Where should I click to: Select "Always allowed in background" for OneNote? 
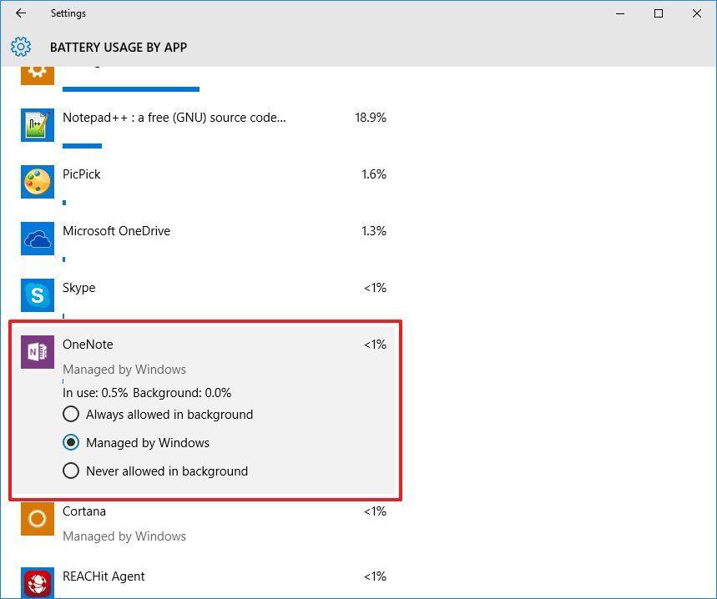click(x=71, y=414)
